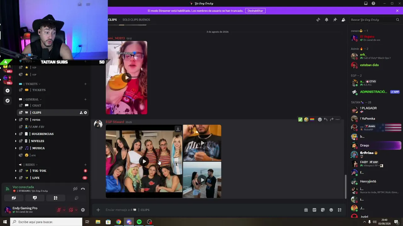
Task: Open notification settings bell icon
Action: 326,19
